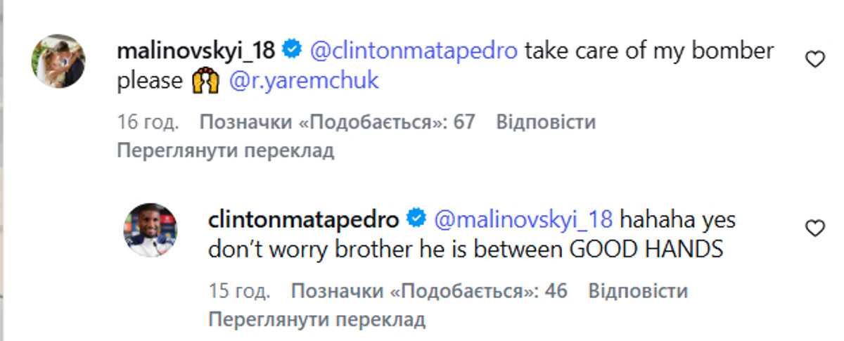The width and height of the screenshot is (844, 341).
Task: Expand "Переглянути переклад" under the reply
Action: (317, 320)
